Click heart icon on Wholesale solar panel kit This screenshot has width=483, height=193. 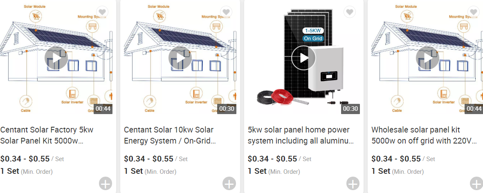click(474, 12)
